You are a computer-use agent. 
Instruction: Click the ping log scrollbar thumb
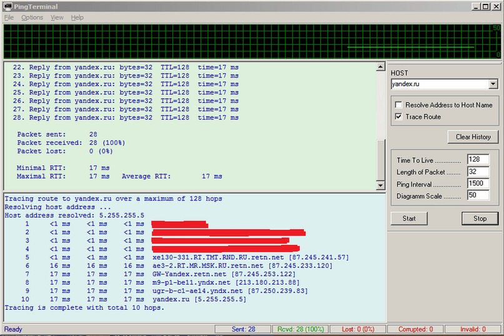click(380, 159)
